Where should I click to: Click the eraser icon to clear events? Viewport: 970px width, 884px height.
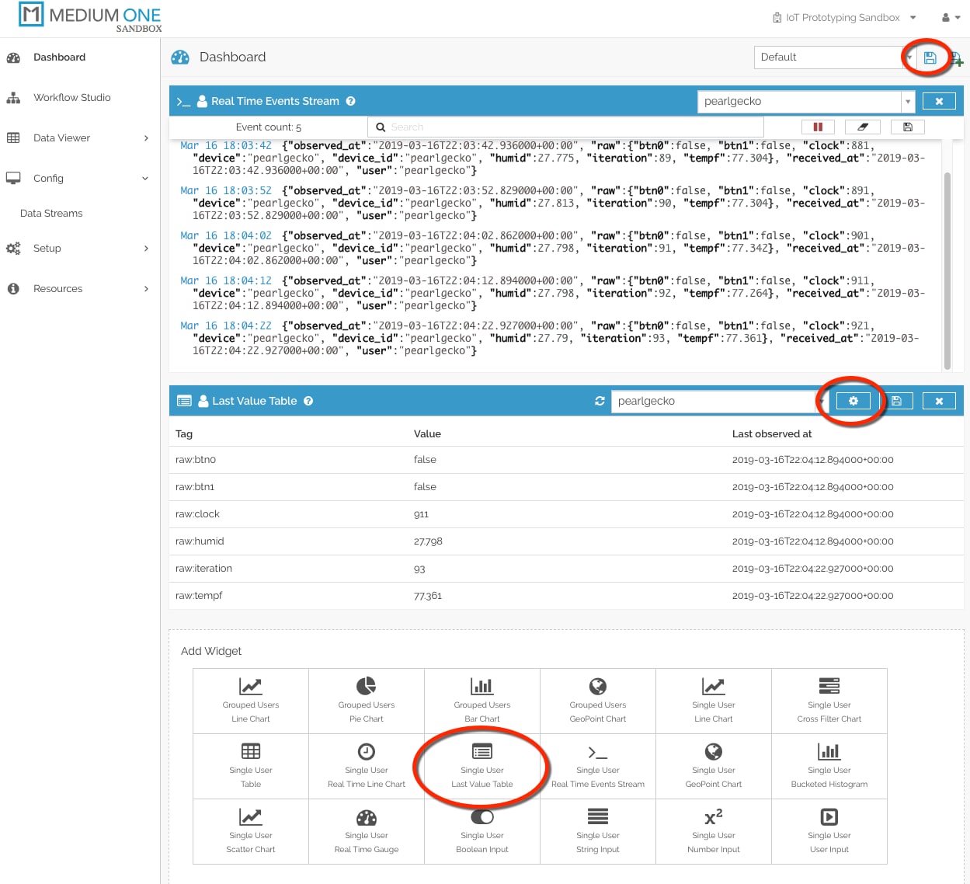[x=863, y=127]
